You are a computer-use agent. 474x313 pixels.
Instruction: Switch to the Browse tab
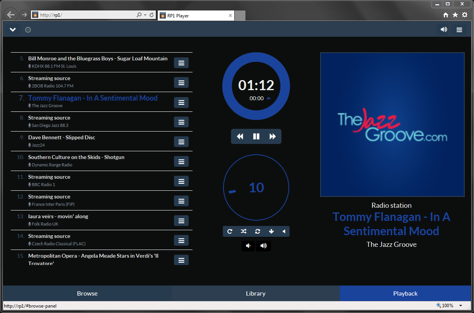click(x=87, y=293)
